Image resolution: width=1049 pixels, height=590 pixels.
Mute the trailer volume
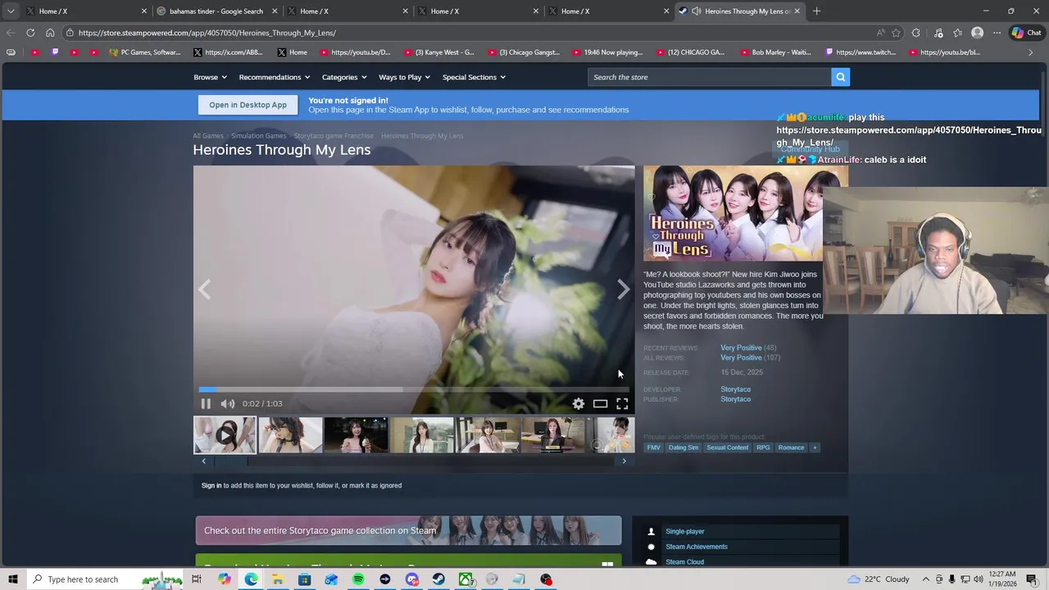coord(227,403)
